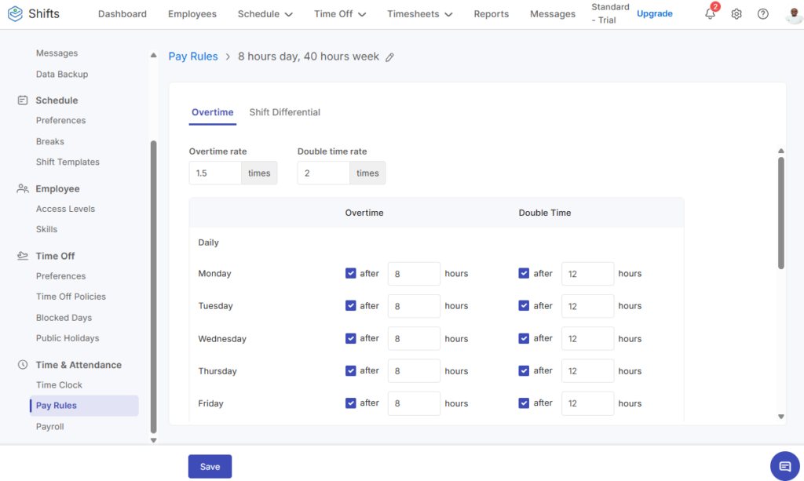The height and width of the screenshot is (481, 804).
Task: Switch to the Overtime tab
Action: (x=212, y=112)
